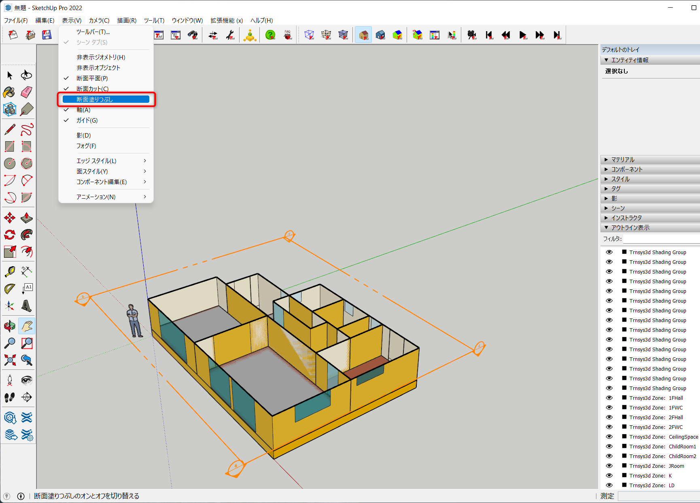Hide Trnsys3d Zone 1FWC with its eye toggle
Screen dimensions: 700x503
coord(609,407)
